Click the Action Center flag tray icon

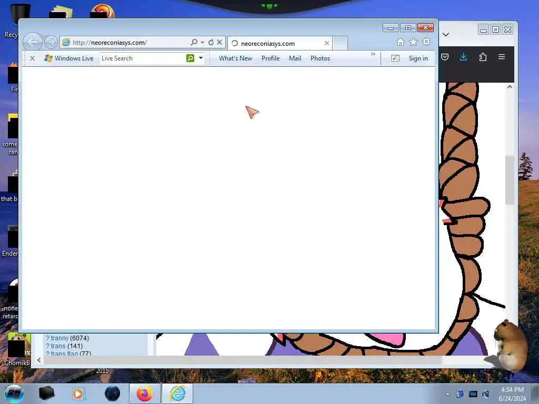(460, 394)
